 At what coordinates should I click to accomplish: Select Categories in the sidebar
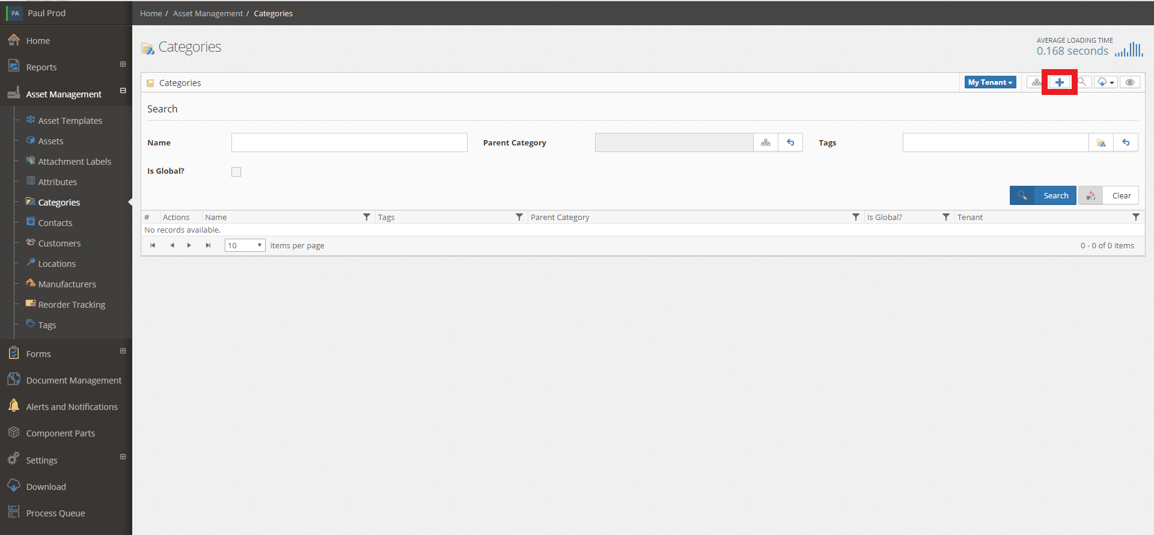(59, 203)
